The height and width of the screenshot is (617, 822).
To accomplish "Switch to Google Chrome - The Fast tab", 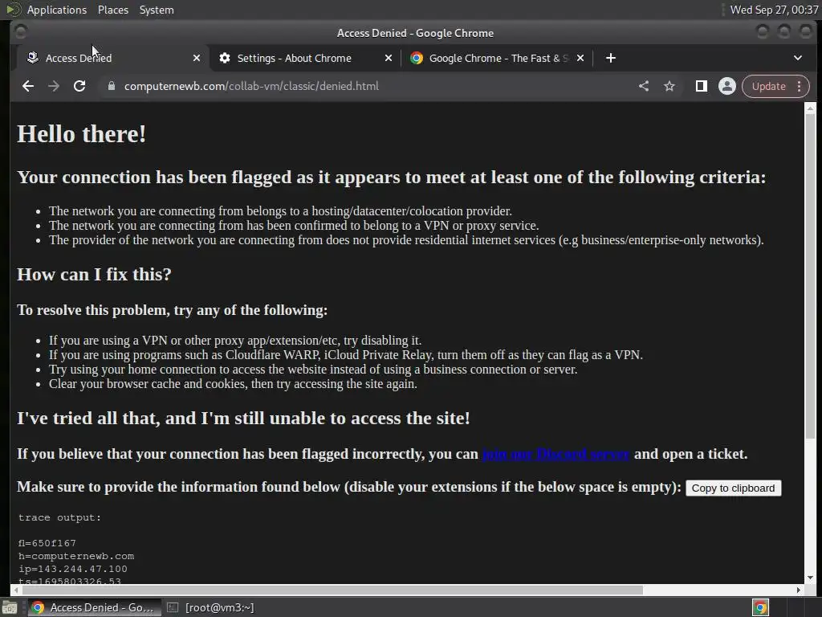I will coord(497,58).
